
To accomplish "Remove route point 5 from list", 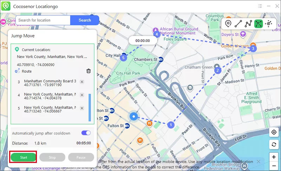I will (x=82, y=108).
